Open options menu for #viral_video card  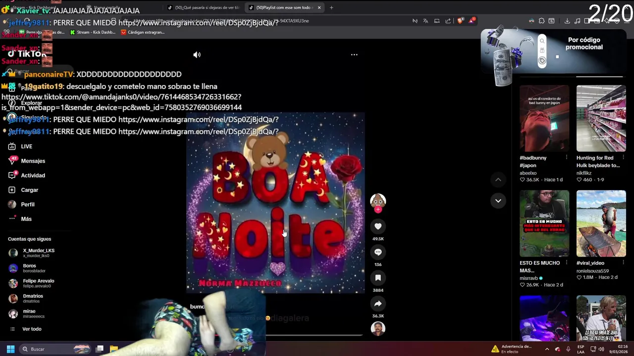point(623,263)
